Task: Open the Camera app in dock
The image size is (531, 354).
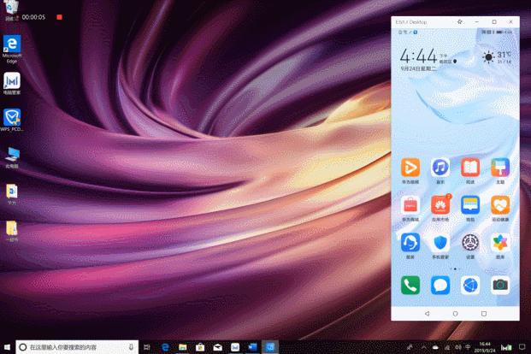Action: click(500, 286)
